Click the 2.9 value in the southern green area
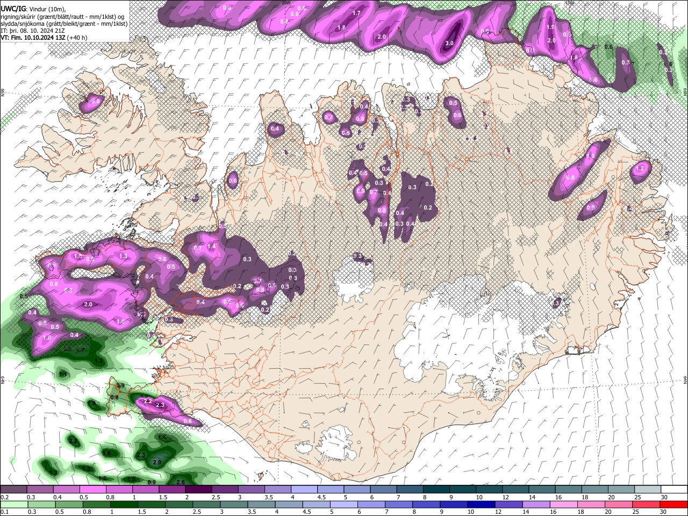This screenshot has width=688, height=516. 157,462
